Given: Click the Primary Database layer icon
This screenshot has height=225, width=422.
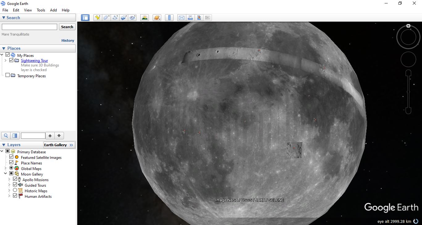Looking at the screenshot, I should pos(13,152).
